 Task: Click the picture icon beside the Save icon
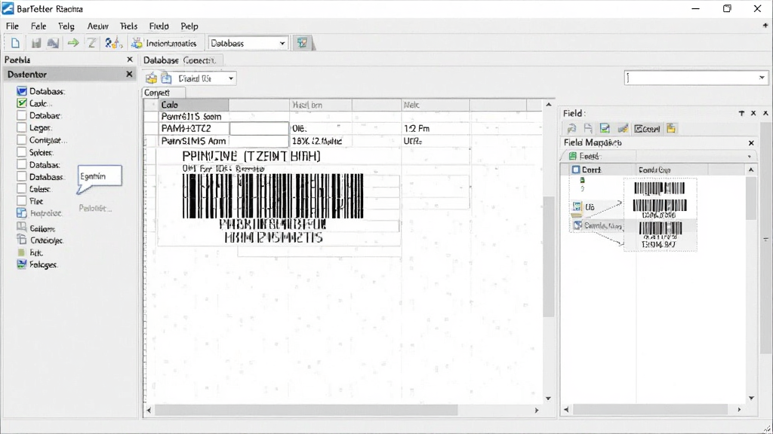[53, 43]
